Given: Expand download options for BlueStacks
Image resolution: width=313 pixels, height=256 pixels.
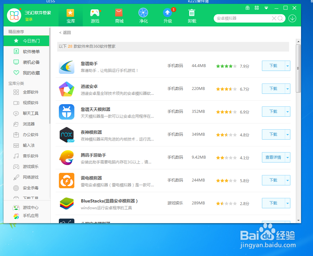Looking at the screenshot, I should click(x=288, y=203).
